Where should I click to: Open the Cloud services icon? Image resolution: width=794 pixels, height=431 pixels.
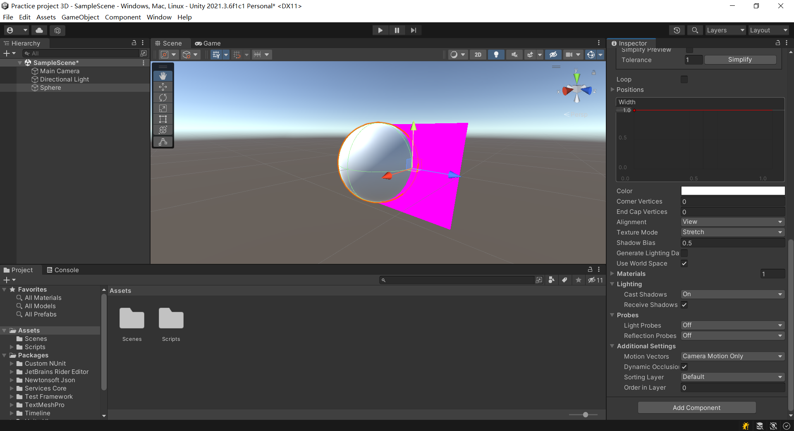point(39,30)
